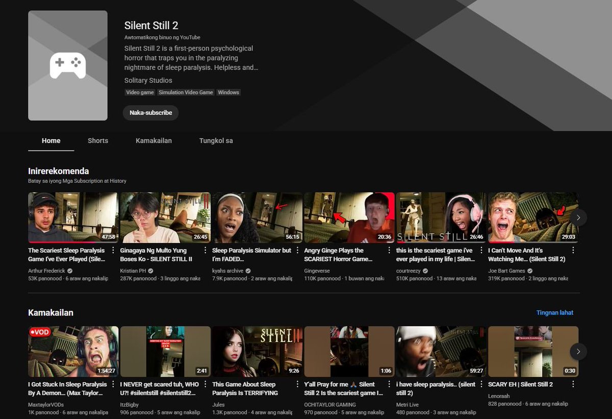Open options menu for Metri Live video
This screenshot has height=419, width=612.
click(x=481, y=384)
